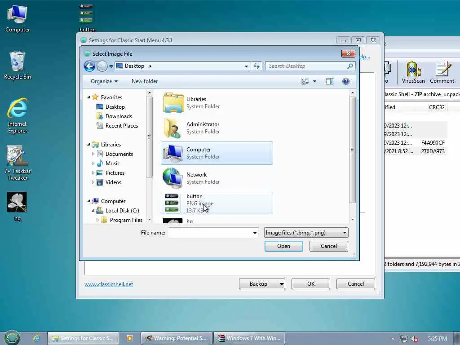The image size is (460, 345).
Task: Open the Organize menu
Action: 104,81
